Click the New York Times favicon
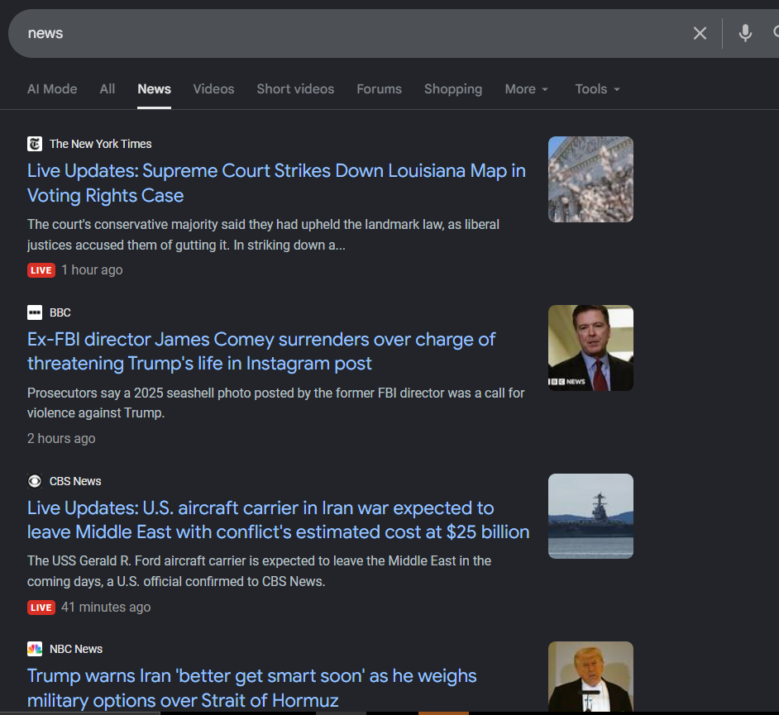Image resolution: width=779 pixels, height=715 pixels. [x=35, y=144]
